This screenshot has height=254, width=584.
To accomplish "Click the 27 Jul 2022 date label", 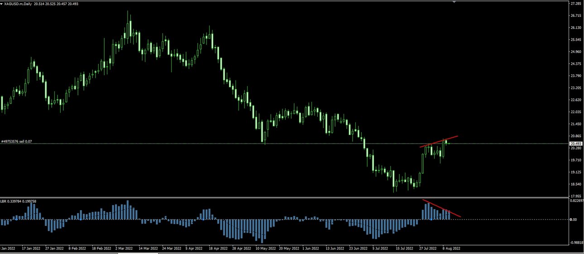I will point(428,249).
